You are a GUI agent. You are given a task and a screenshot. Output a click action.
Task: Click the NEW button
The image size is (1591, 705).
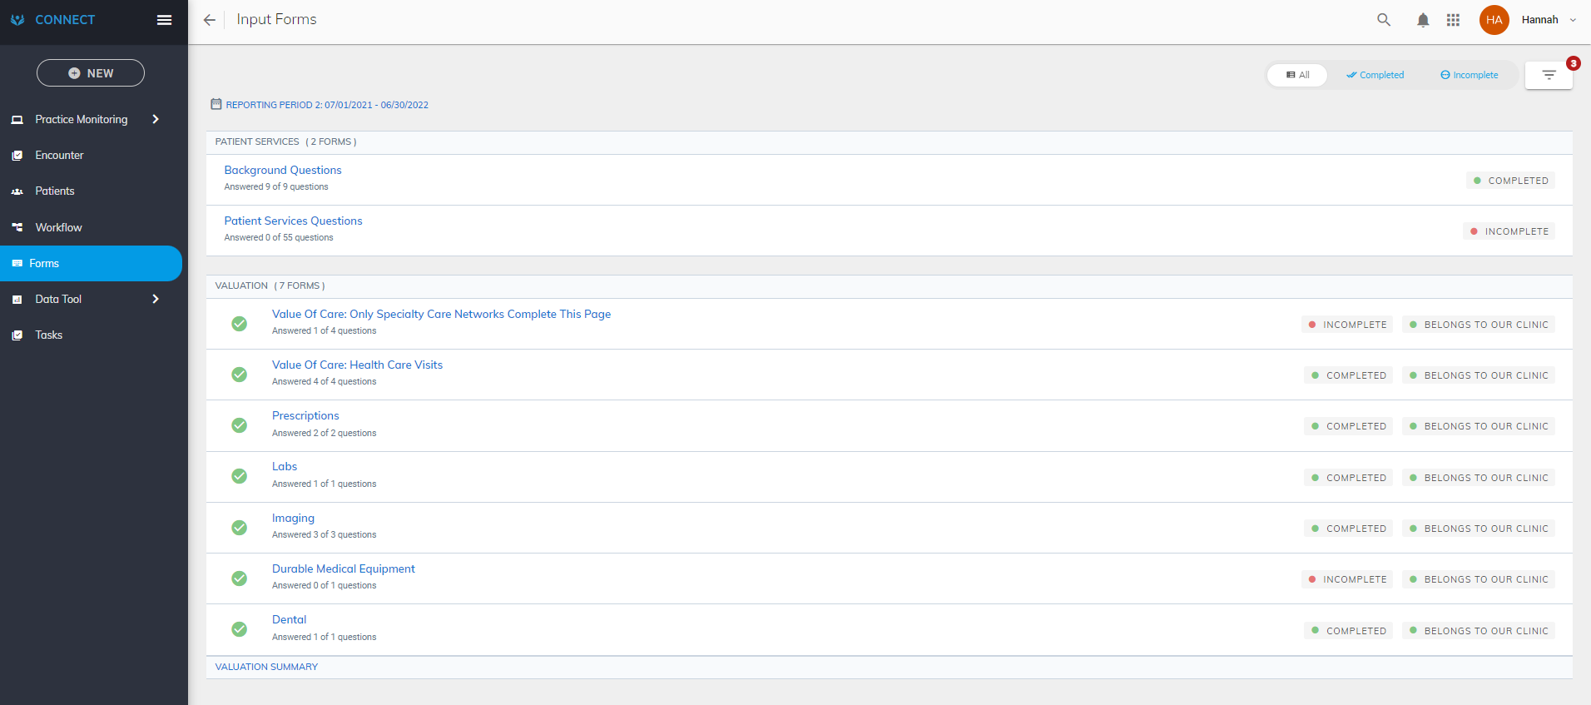pos(91,73)
